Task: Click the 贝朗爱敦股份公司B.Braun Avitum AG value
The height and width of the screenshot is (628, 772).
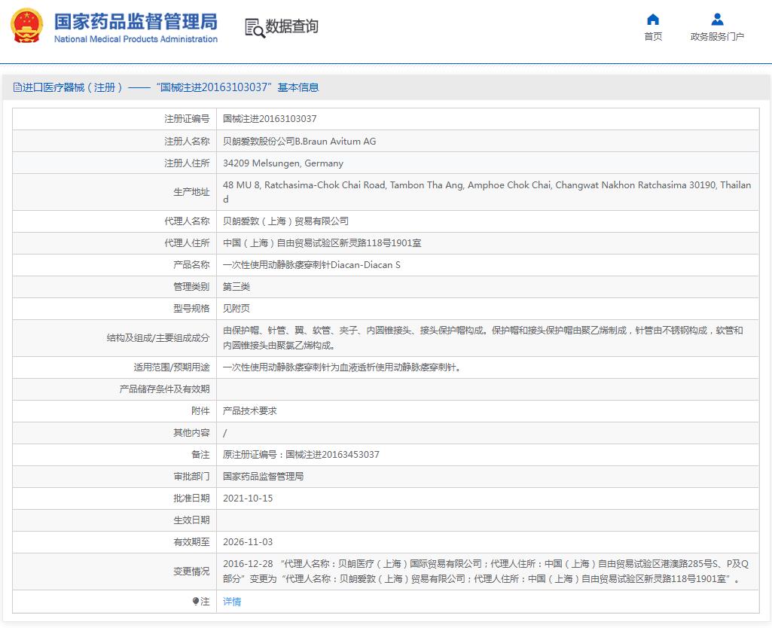Action: [299, 142]
